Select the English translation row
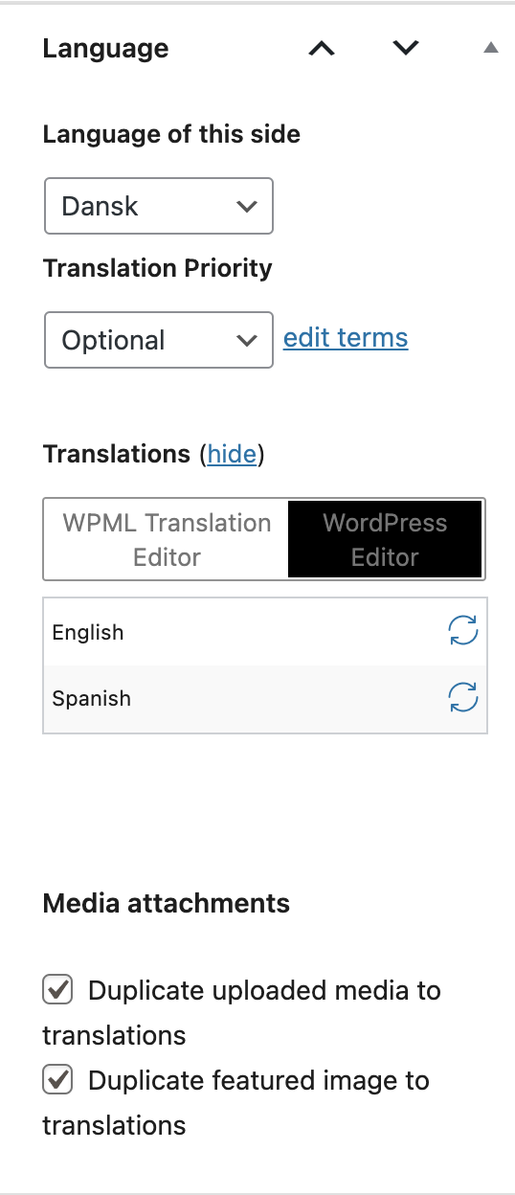The image size is (515, 1195). pos(265,632)
